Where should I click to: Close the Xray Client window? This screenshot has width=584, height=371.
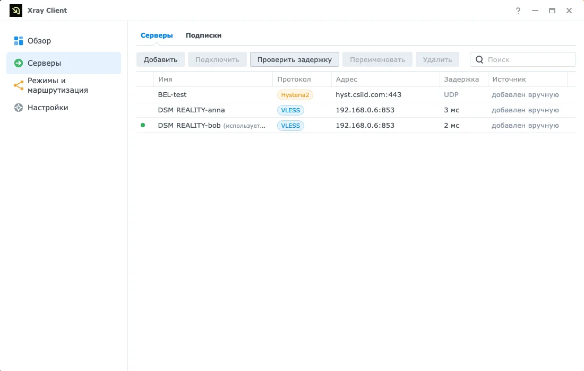(569, 11)
